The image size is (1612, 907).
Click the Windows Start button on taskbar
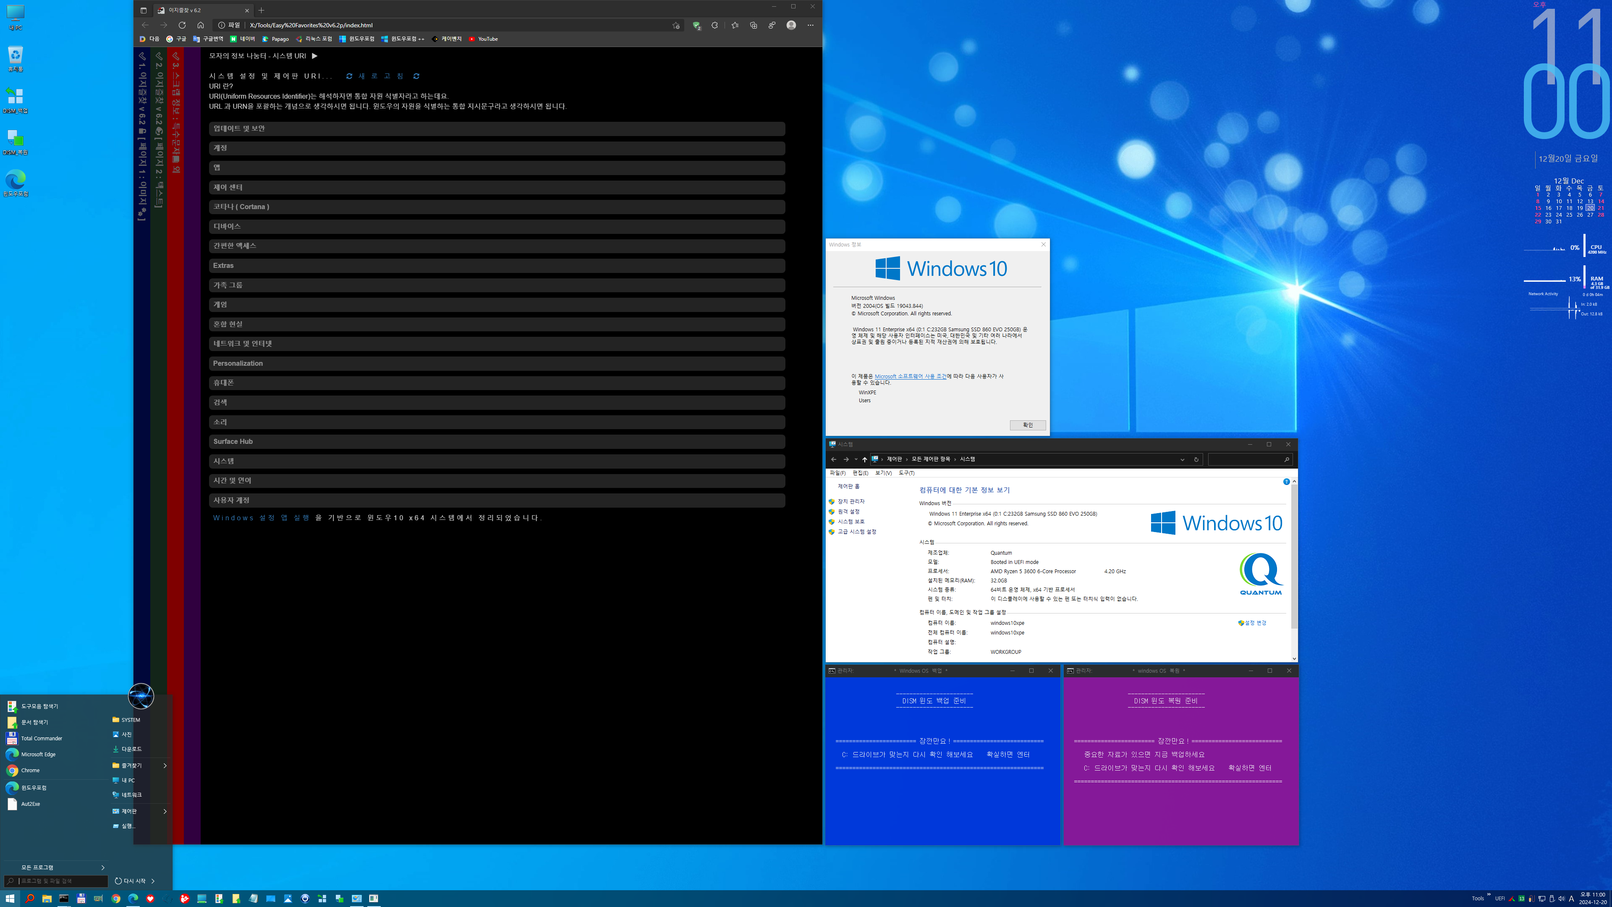[x=10, y=898]
